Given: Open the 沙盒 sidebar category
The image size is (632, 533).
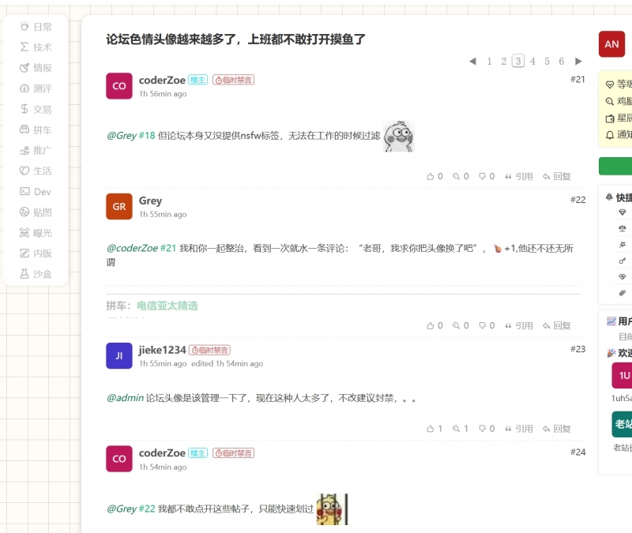Looking at the screenshot, I should [36, 274].
